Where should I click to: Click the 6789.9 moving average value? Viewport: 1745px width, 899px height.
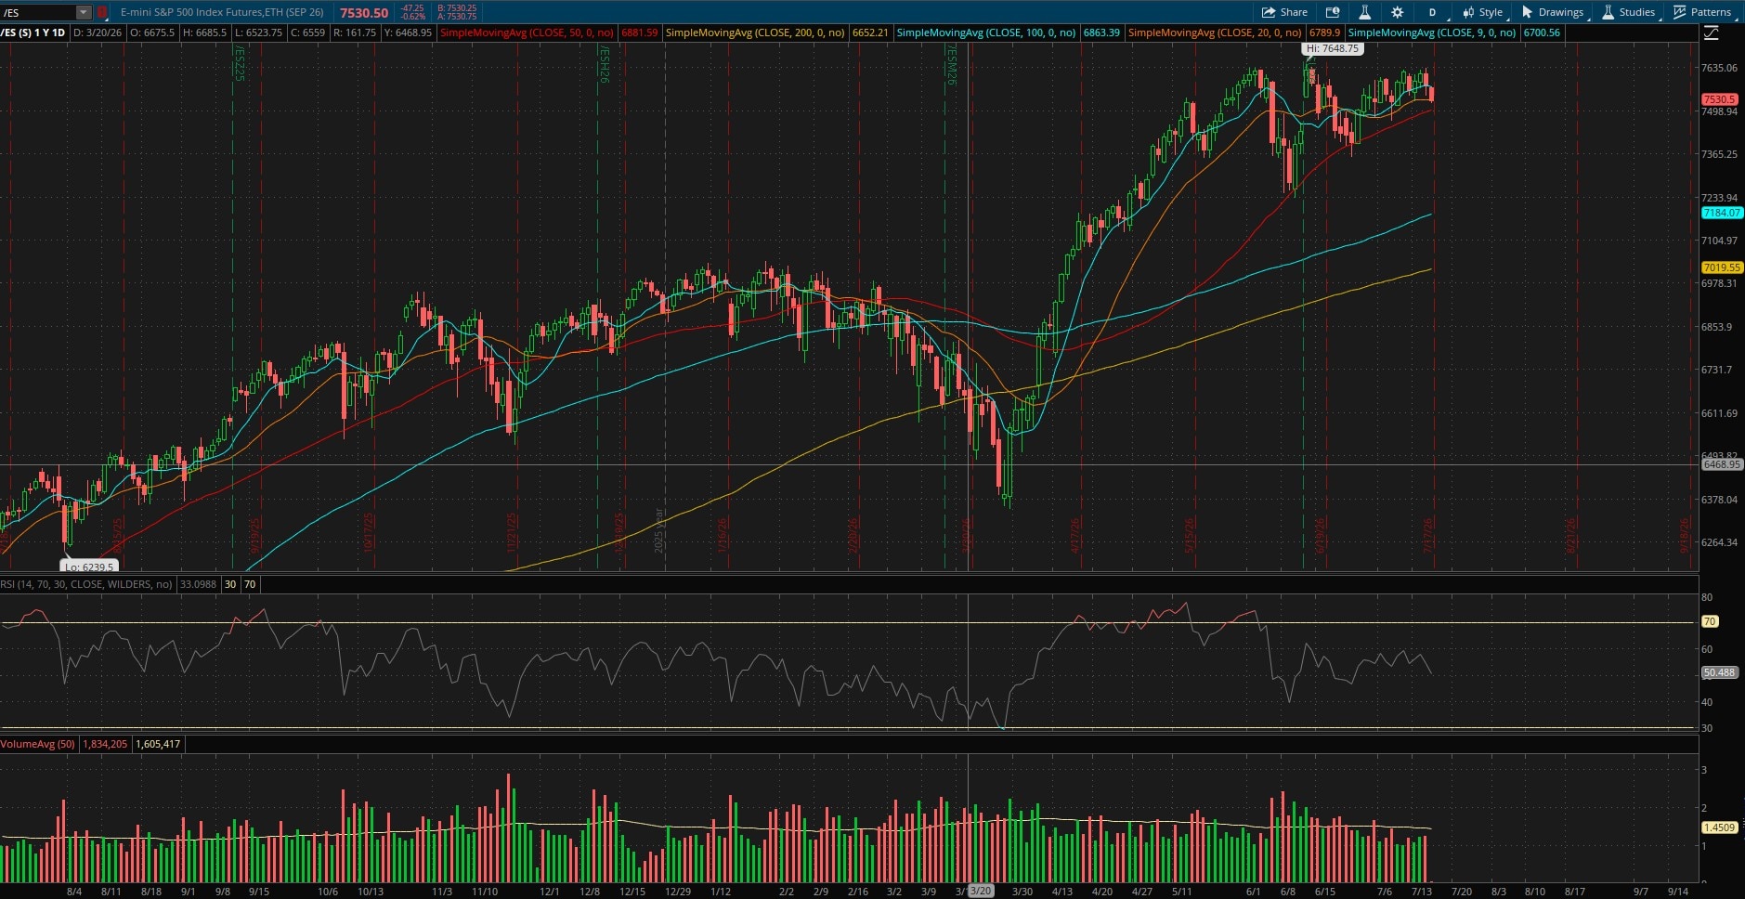(x=1325, y=33)
